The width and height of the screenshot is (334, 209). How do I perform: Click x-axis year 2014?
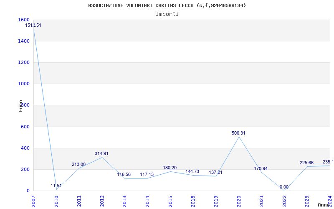[147, 201]
